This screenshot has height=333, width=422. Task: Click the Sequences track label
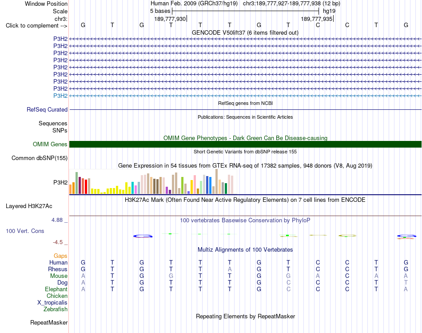53,124
